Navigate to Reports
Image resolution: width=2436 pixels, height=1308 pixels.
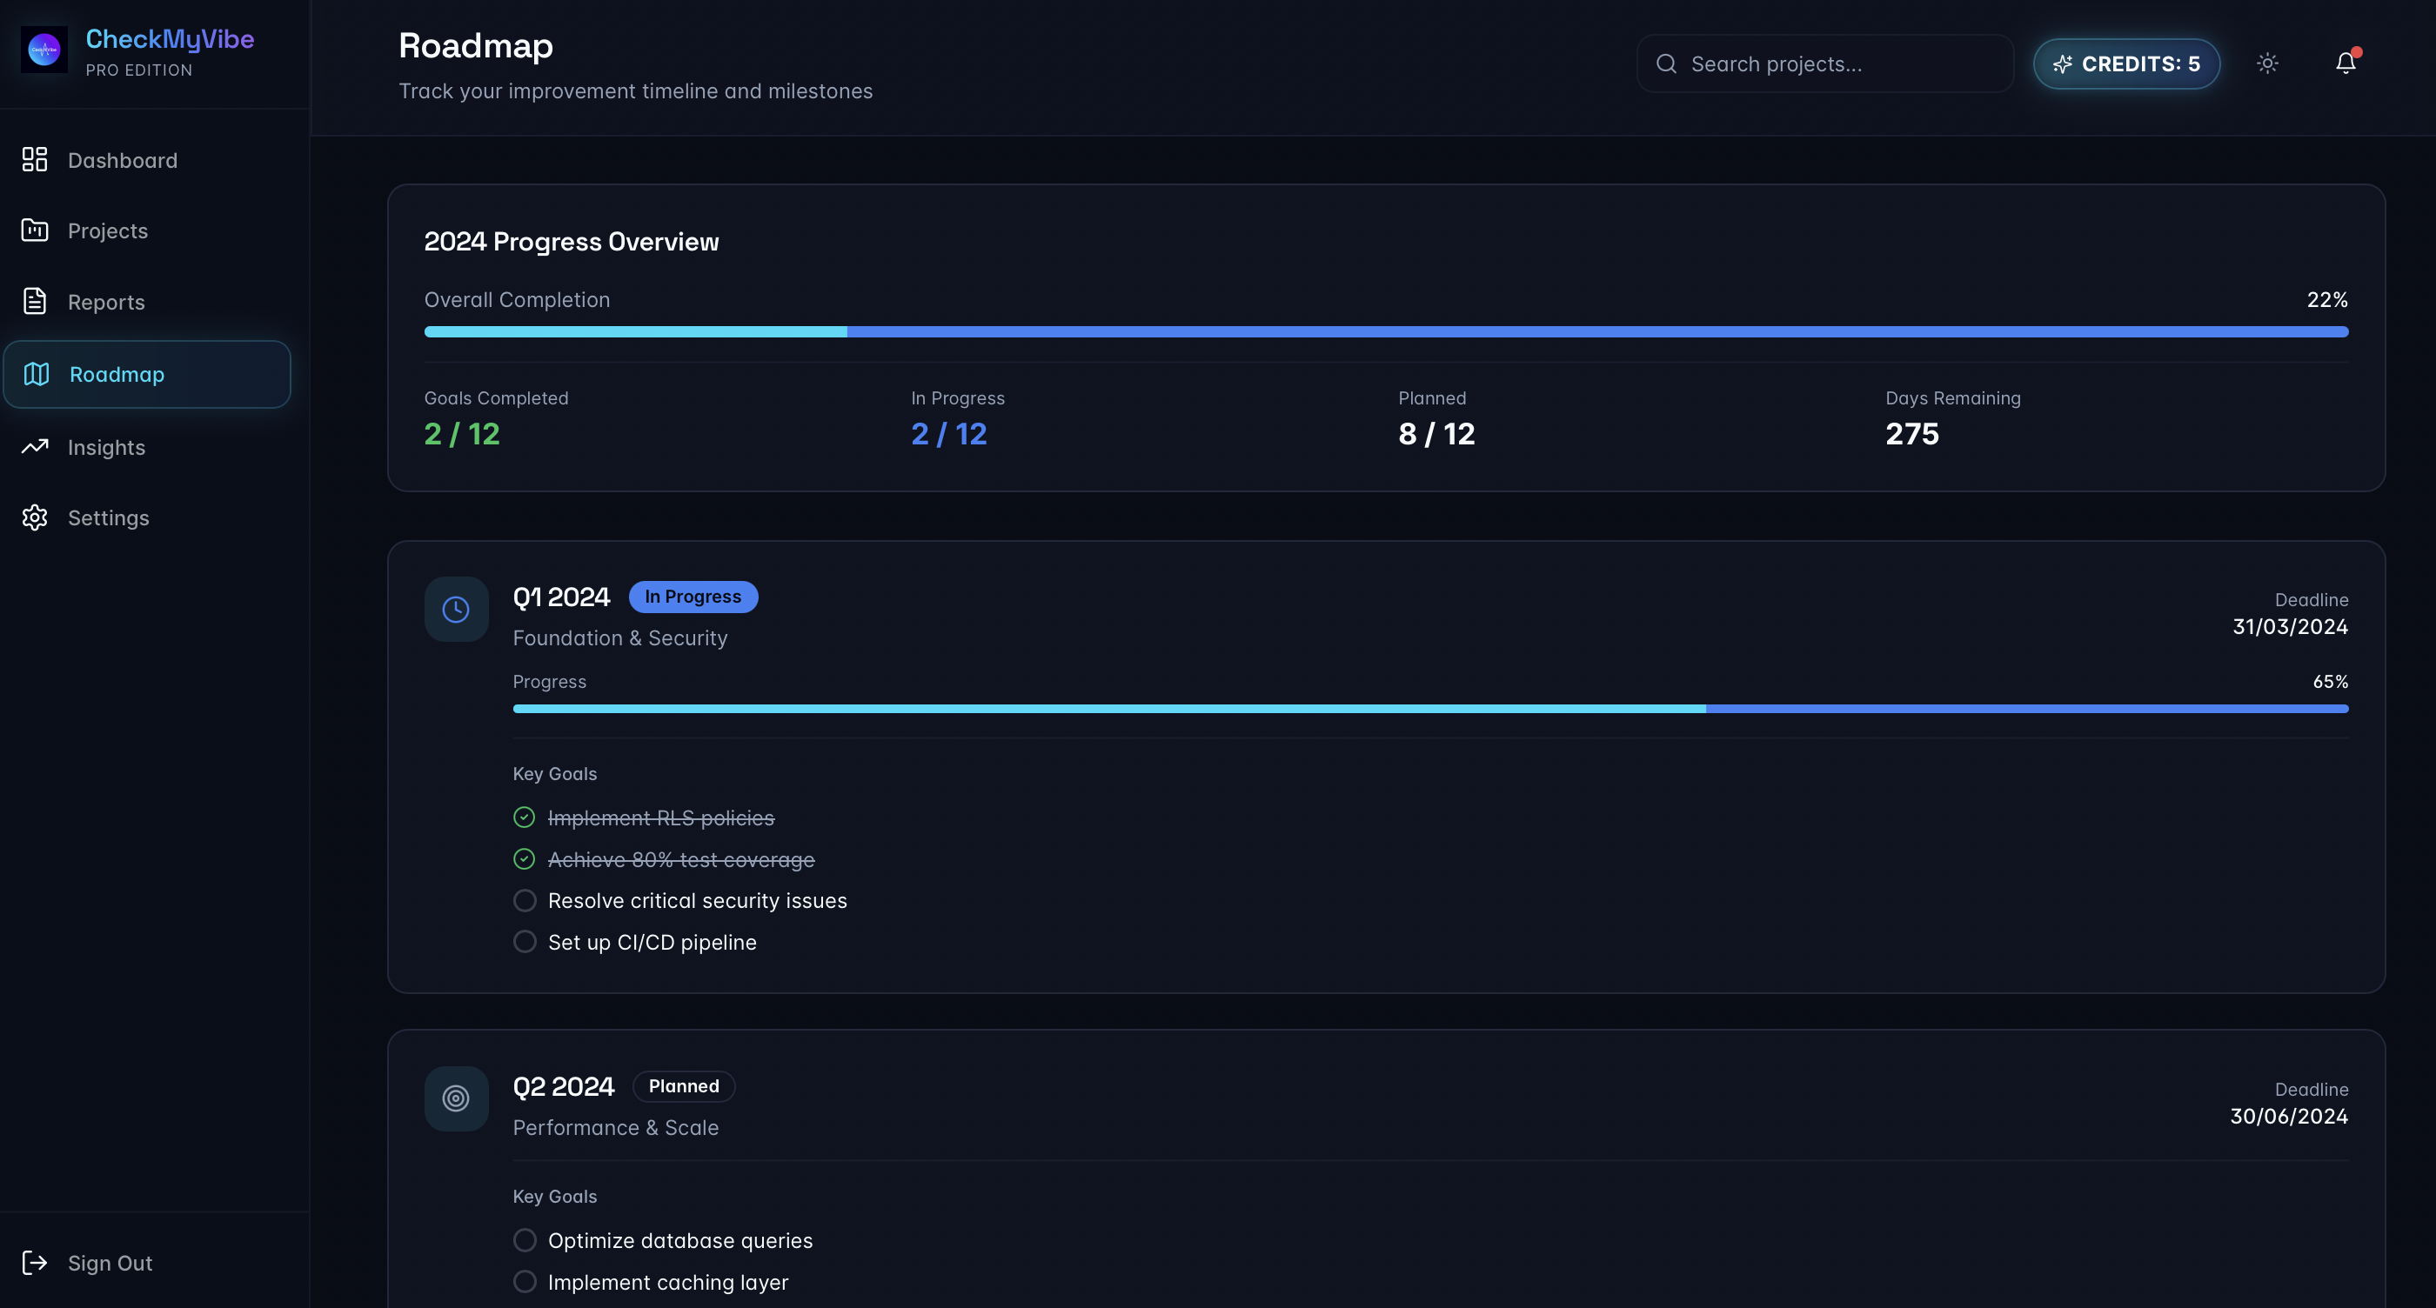(x=148, y=302)
